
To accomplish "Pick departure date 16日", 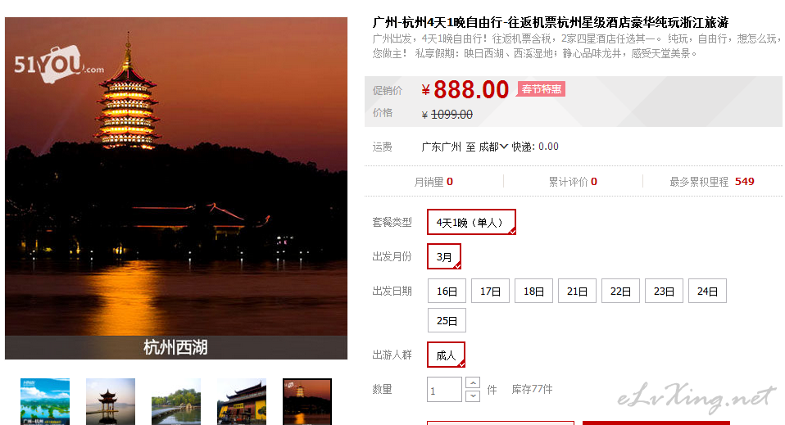I will click(447, 291).
